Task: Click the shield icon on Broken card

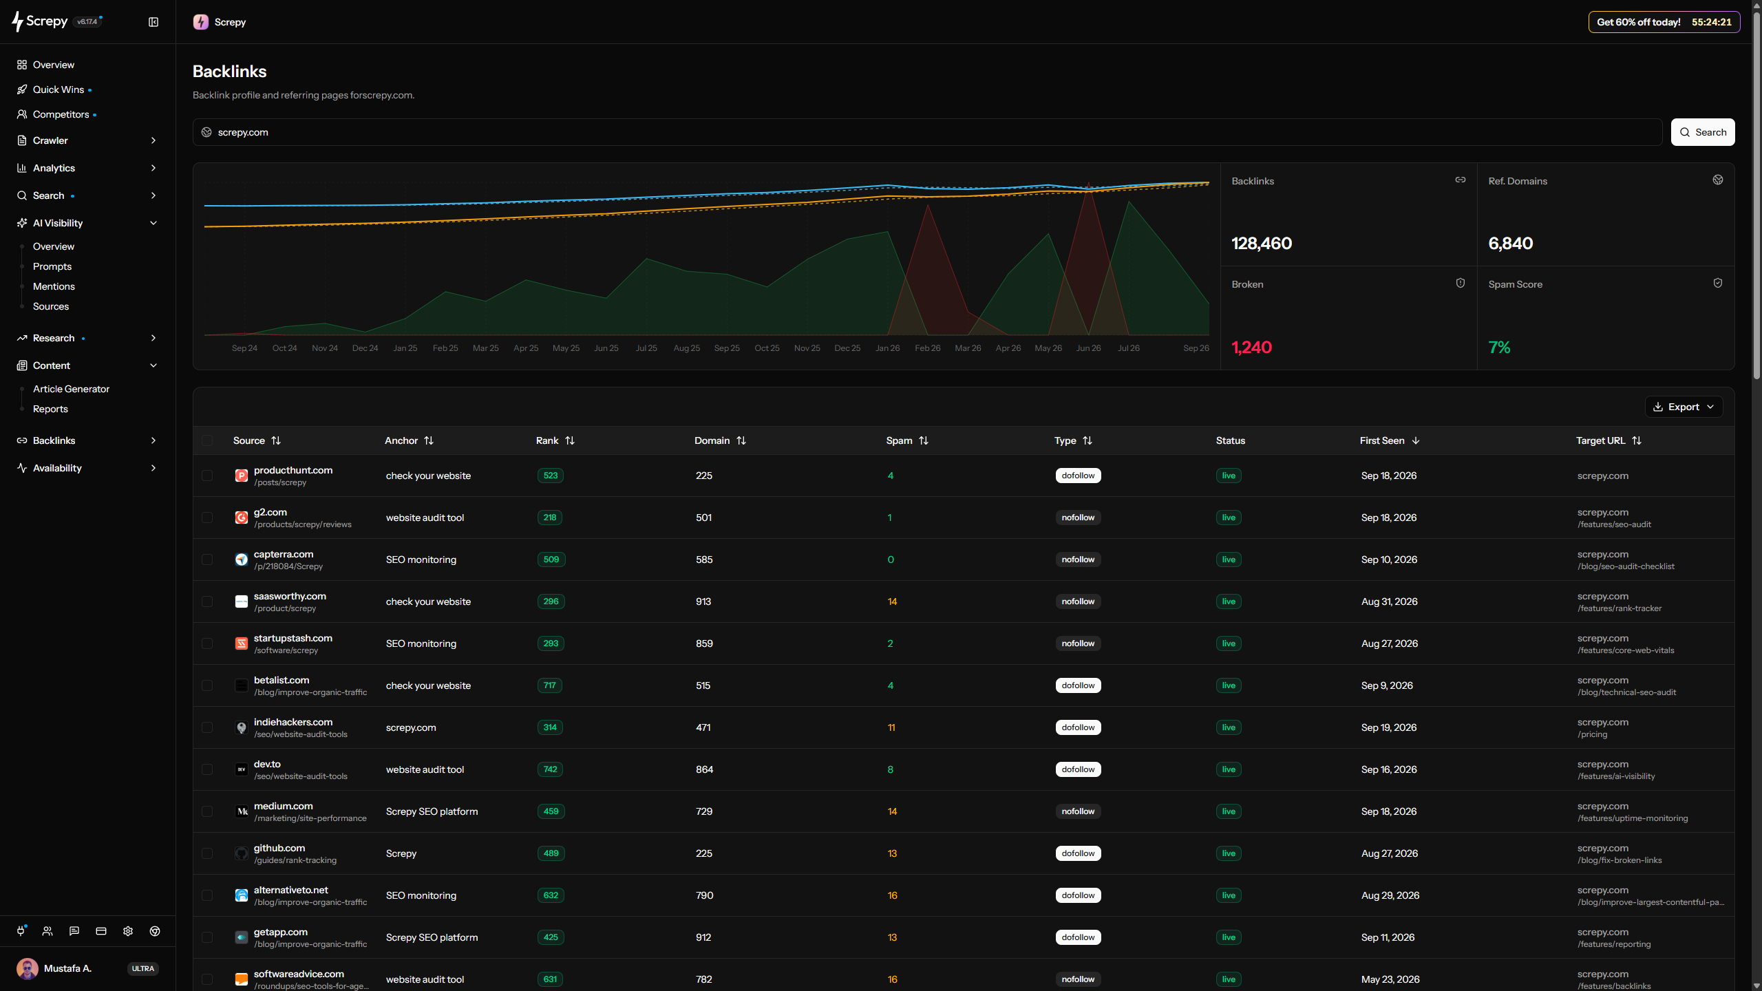Action: click(x=1460, y=283)
